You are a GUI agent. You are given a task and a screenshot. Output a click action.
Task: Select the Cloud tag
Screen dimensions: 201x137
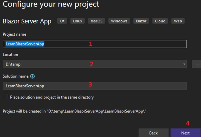[160, 21]
